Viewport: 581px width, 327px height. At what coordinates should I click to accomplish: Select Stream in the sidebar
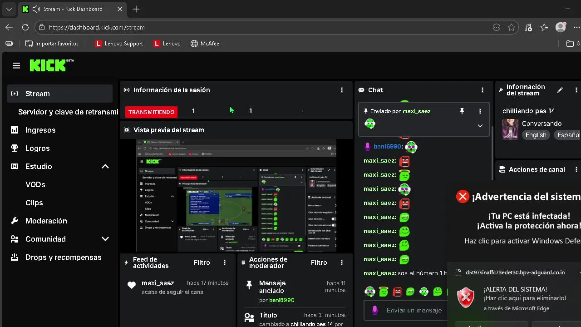click(x=60, y=94)
